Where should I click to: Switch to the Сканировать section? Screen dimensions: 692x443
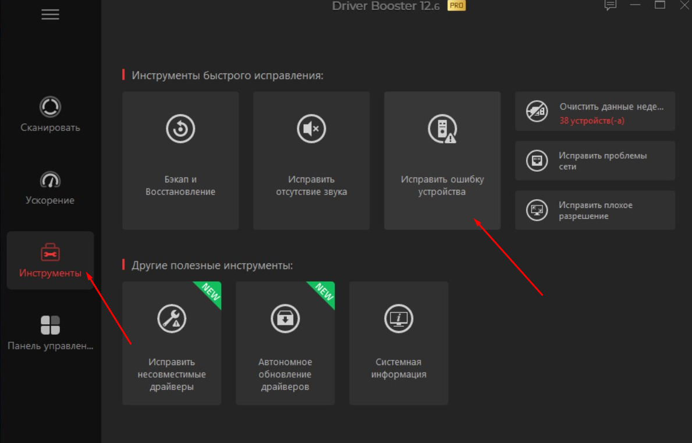(50, 114)
